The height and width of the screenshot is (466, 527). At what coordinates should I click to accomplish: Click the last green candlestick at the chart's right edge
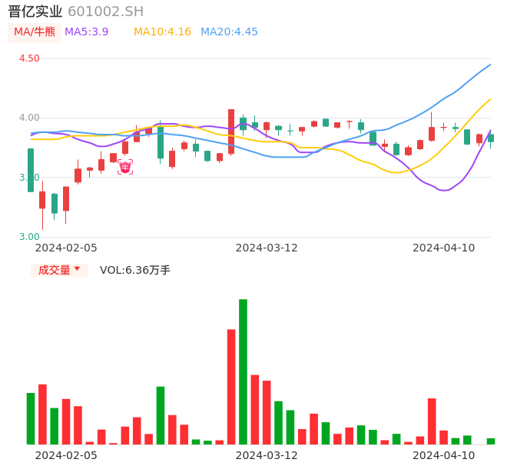[x=491, y=138]
